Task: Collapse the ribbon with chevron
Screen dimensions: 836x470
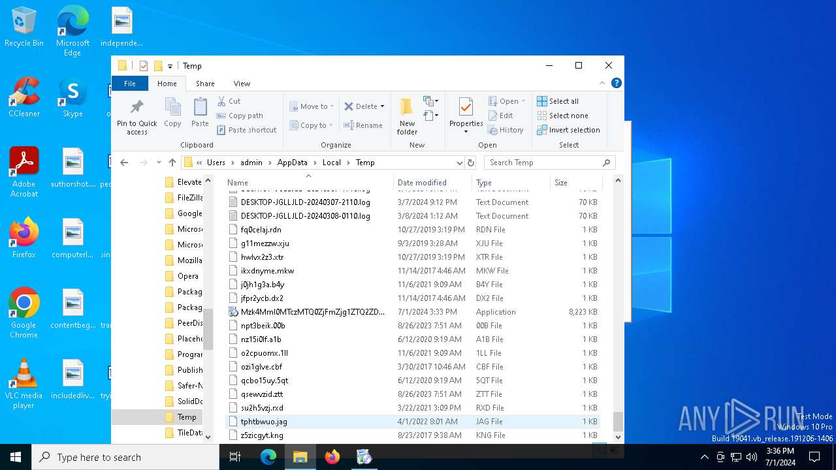Action: pos(602,84)
